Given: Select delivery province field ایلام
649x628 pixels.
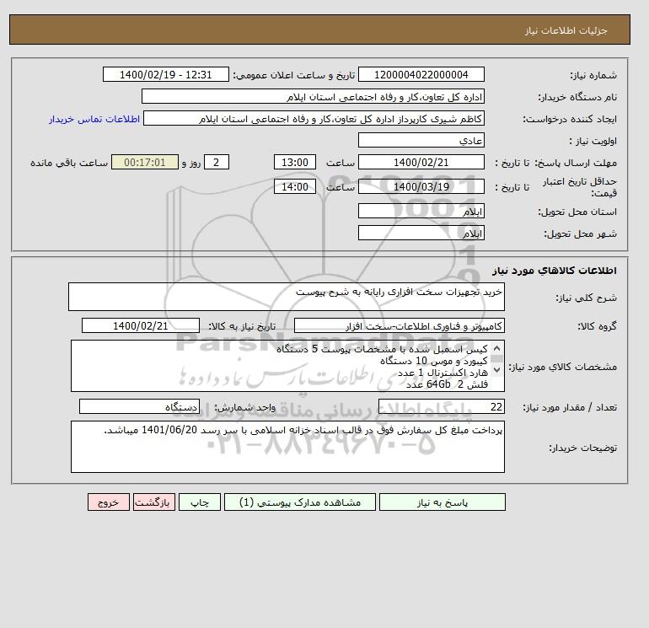Looking at the screenshot, I should [x=421, y=211].
